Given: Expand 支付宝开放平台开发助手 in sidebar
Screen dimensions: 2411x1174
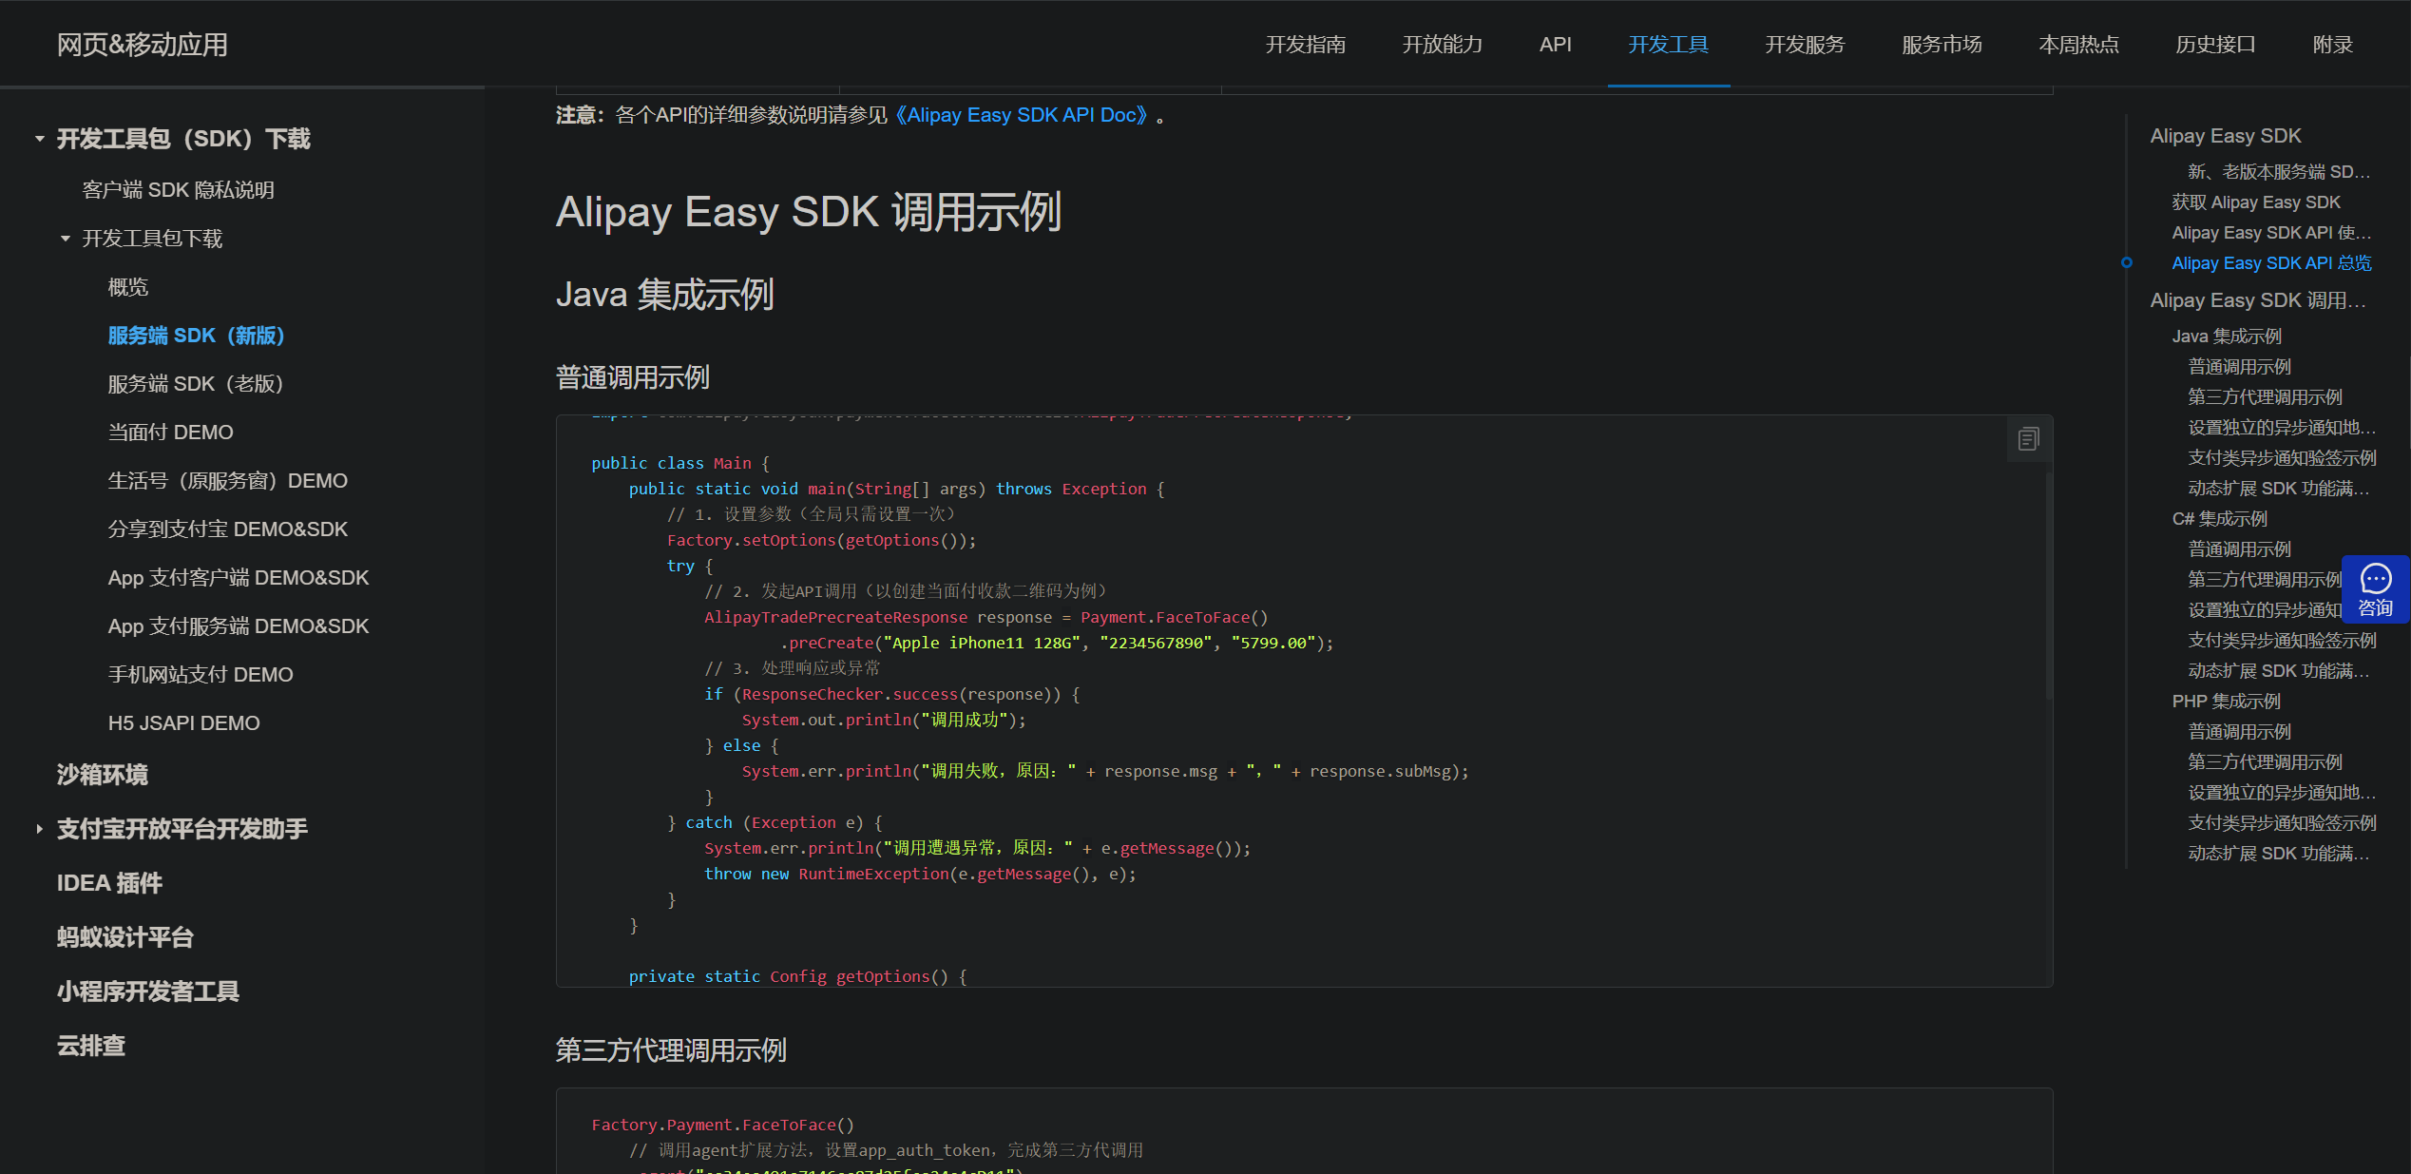Looking at the screenshot, I should (40, 829).
